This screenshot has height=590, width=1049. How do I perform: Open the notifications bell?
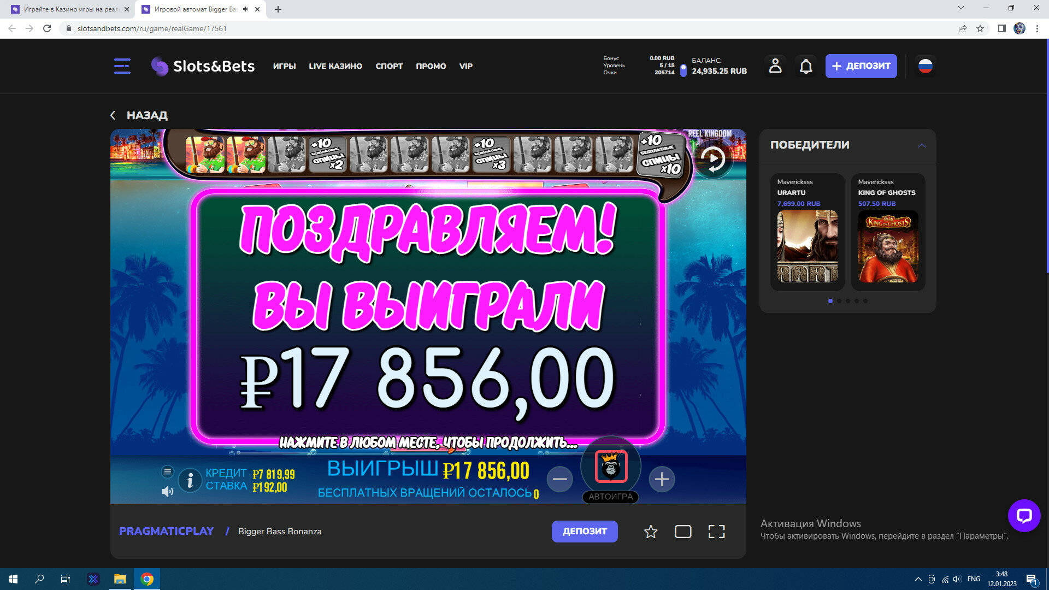[806, 66]
